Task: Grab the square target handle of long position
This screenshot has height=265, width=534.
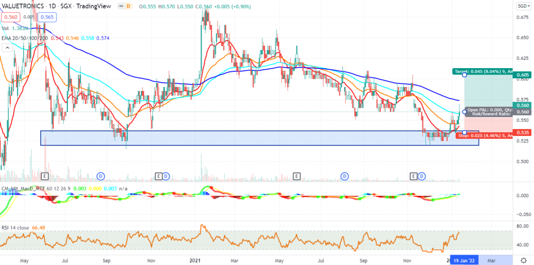Action: 464,74
